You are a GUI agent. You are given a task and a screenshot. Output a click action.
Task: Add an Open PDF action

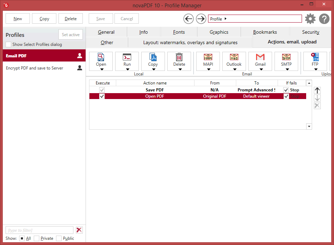point(101,61)
